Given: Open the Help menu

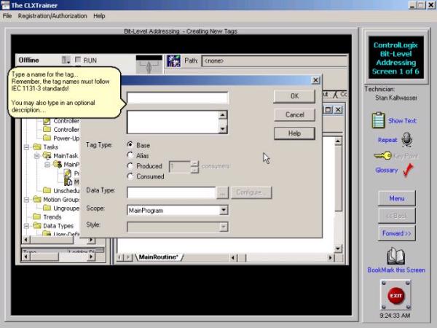Looking at the screenshot, I should click(x=99, y=16).
